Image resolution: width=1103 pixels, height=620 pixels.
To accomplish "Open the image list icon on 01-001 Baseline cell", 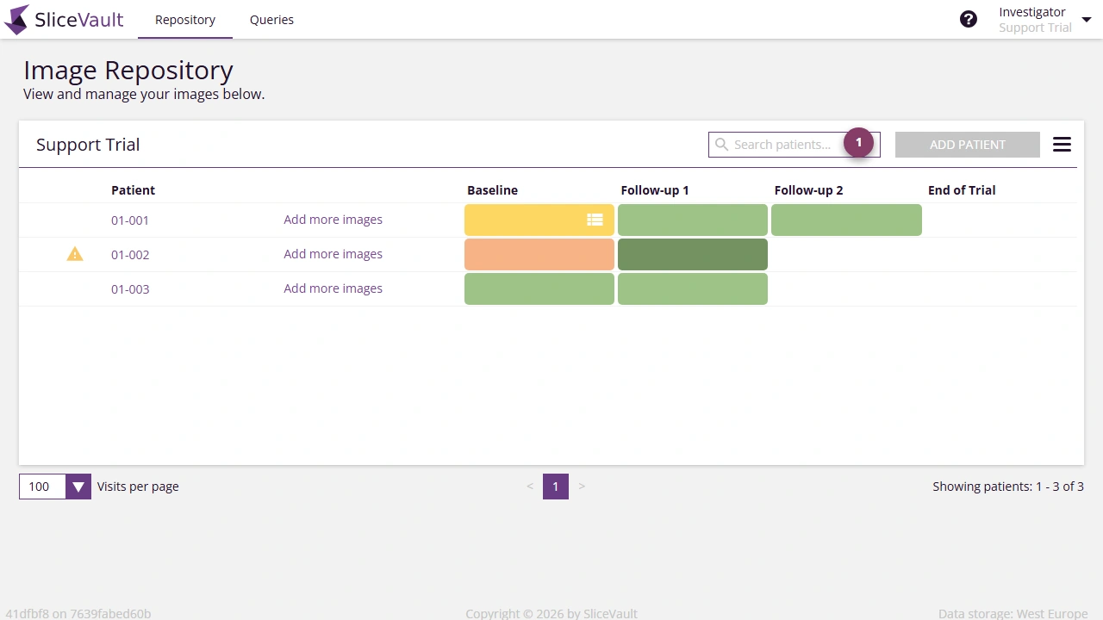I will [x=595, y=220].
